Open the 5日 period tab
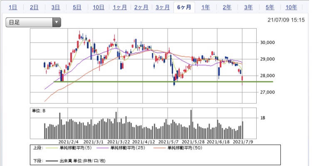This screenshot has width=312, height=166. pyautogui.click(x=77, y=7)
